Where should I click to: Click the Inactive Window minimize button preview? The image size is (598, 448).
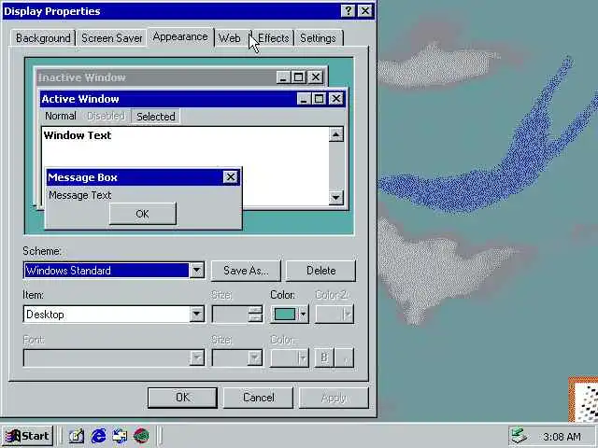283,77
